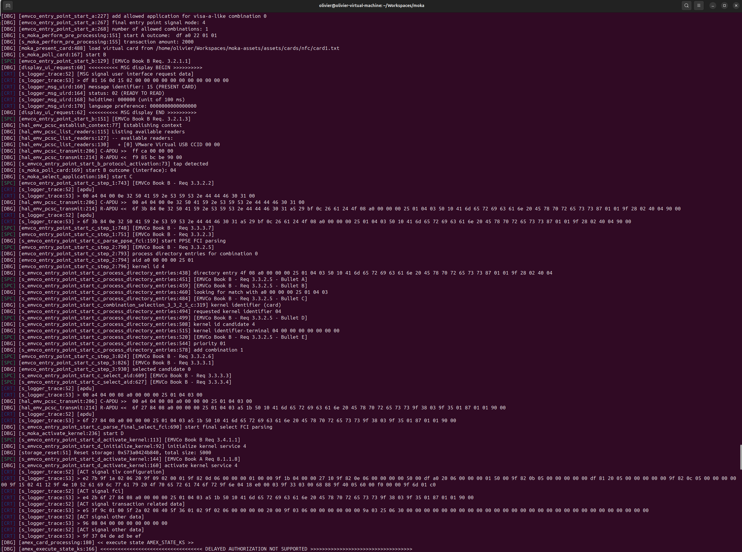Click the '[ACT signal fci]' line
Screen dimensions: 742x552
(x=62, y=491)
